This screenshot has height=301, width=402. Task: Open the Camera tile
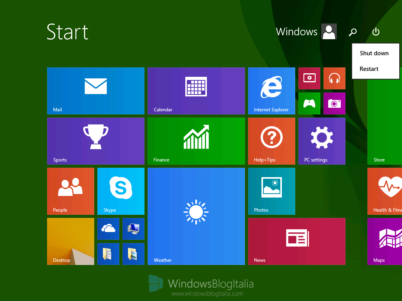coord(334,103)
